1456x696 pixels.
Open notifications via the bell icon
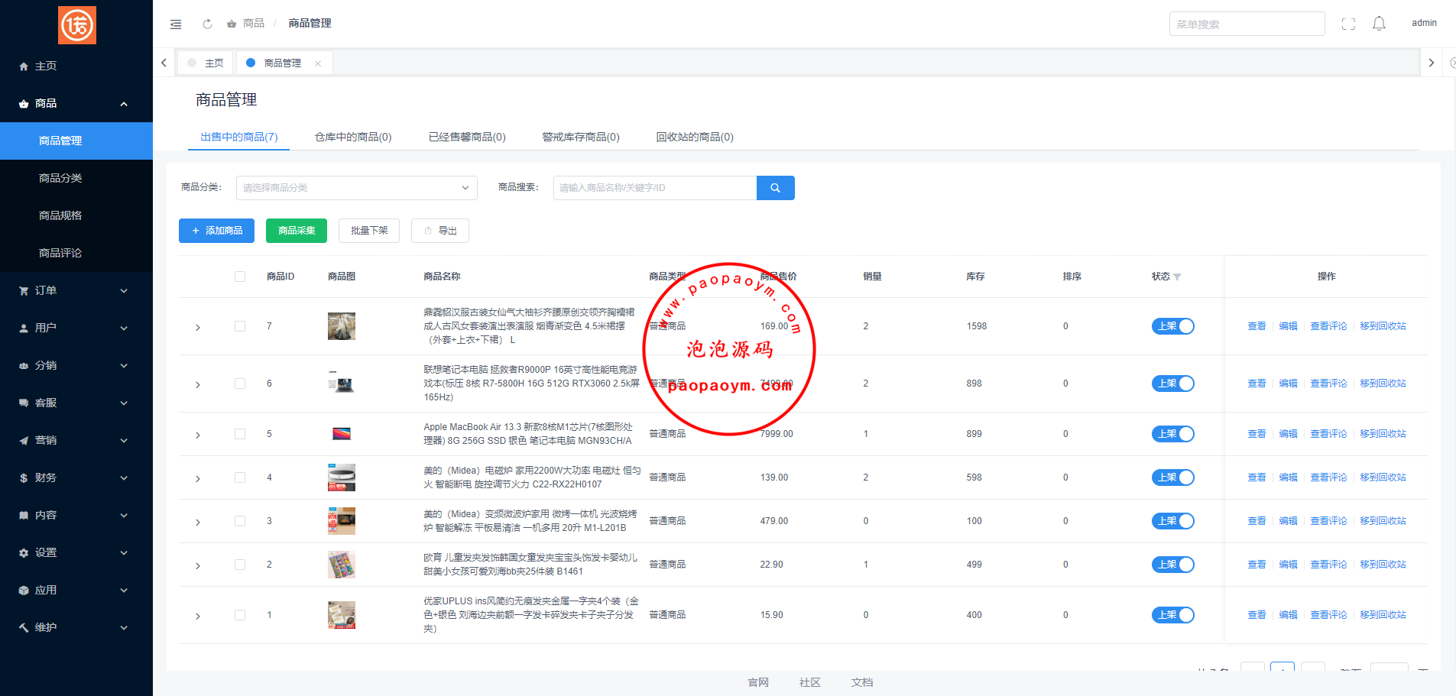coord(1379,24)
